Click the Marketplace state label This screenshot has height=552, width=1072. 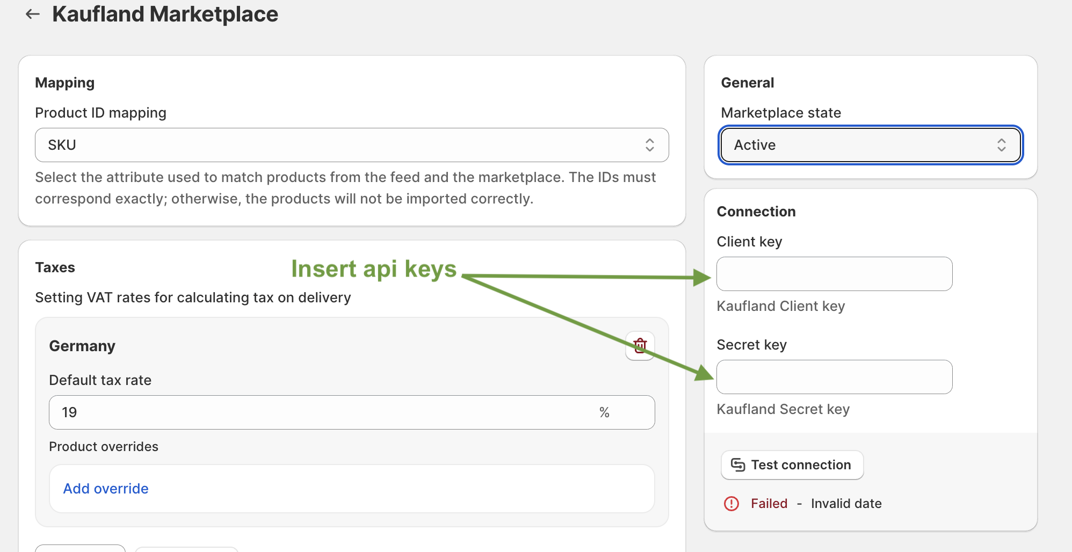[781, 113]
